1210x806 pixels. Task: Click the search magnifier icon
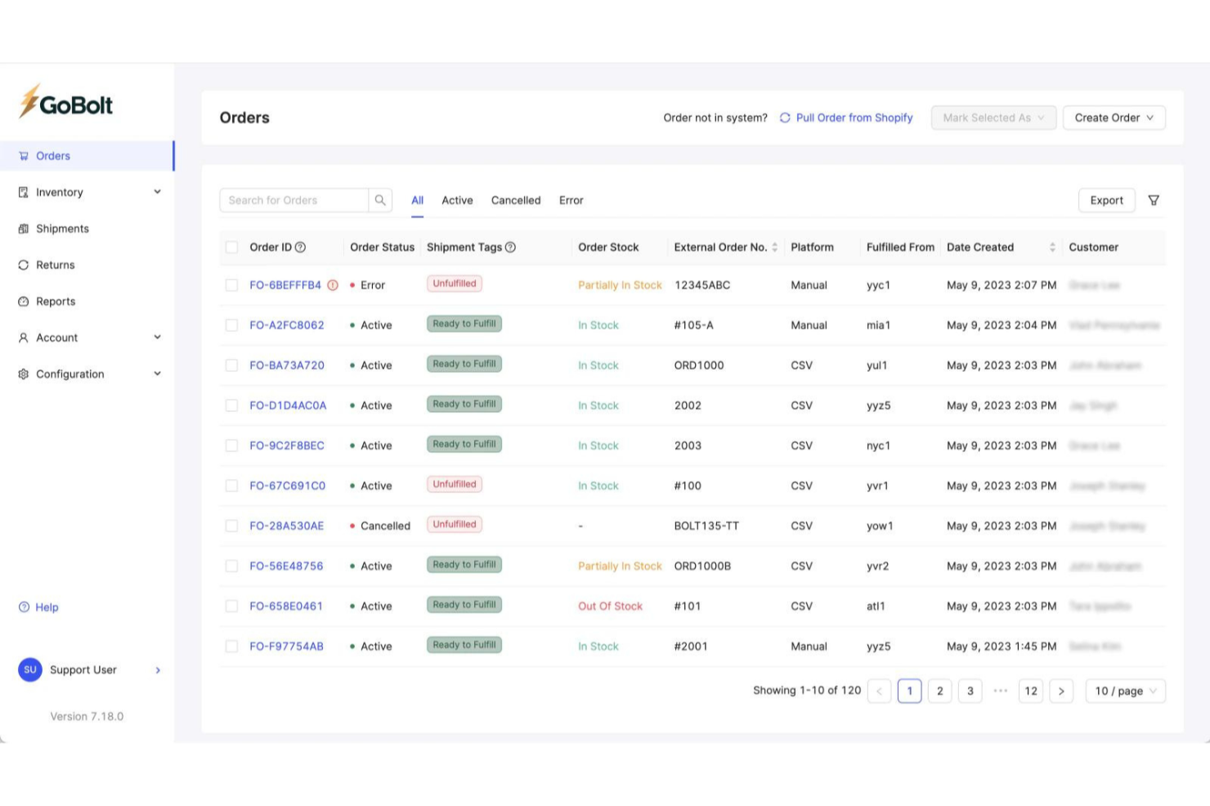point(380,199)
